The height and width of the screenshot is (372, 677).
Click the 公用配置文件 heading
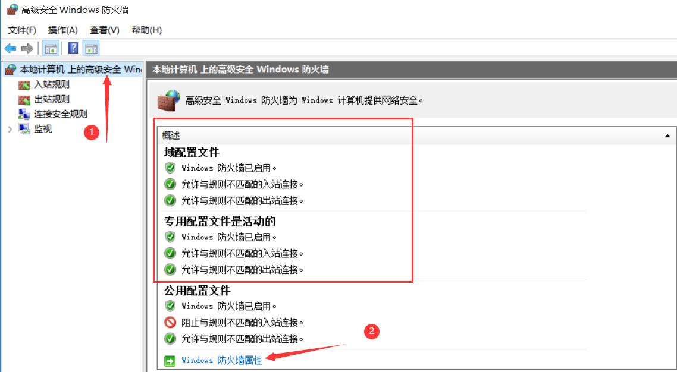click(198, 291)
